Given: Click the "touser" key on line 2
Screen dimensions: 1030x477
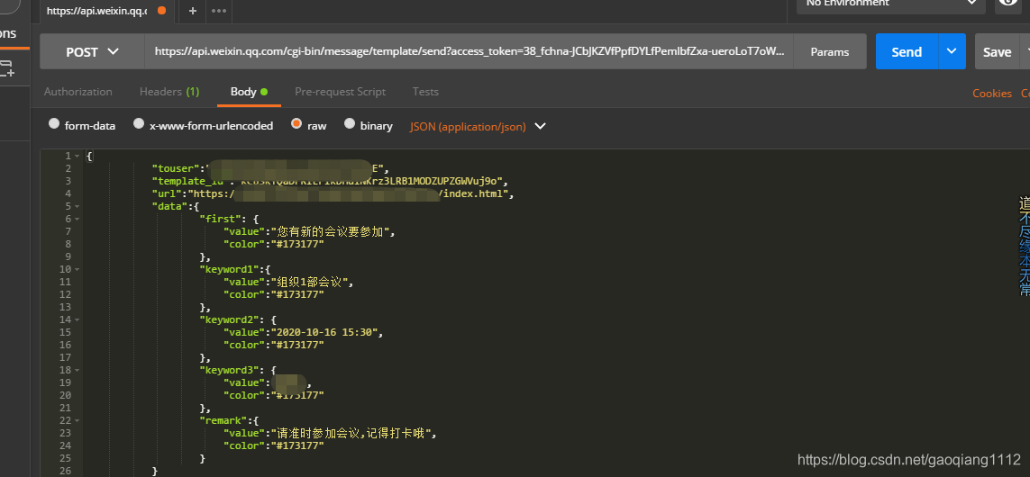Looking at the screenshot, I should tap(176, 168).
